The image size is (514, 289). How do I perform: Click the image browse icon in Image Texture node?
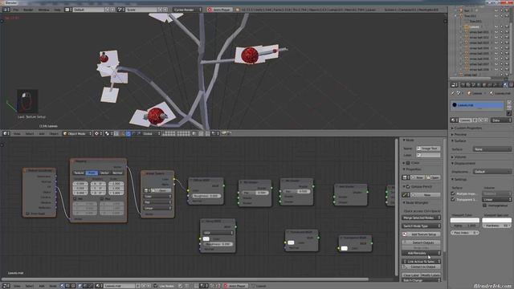click(147, 190)
